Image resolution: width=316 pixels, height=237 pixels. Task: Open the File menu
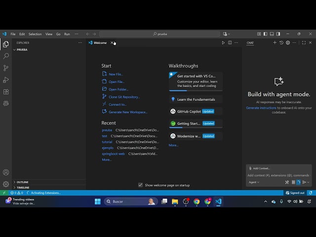pyautogui.click(x=13, y=34)
